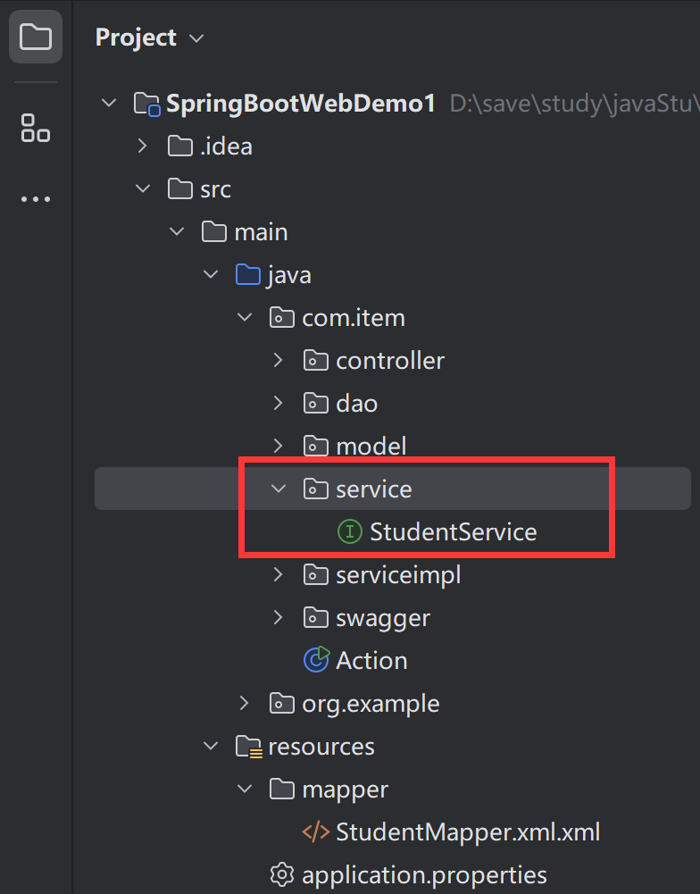Click the StudentMapper.xml.xml file icon
This screenshot has width=700, height=894.
(x=316, y=832)
